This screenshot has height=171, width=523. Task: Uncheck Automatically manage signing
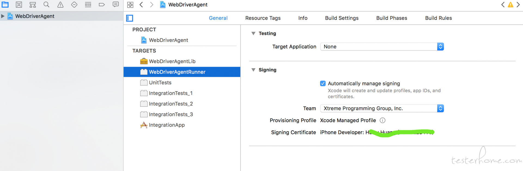pyautogui.click(x=323, y=83)
